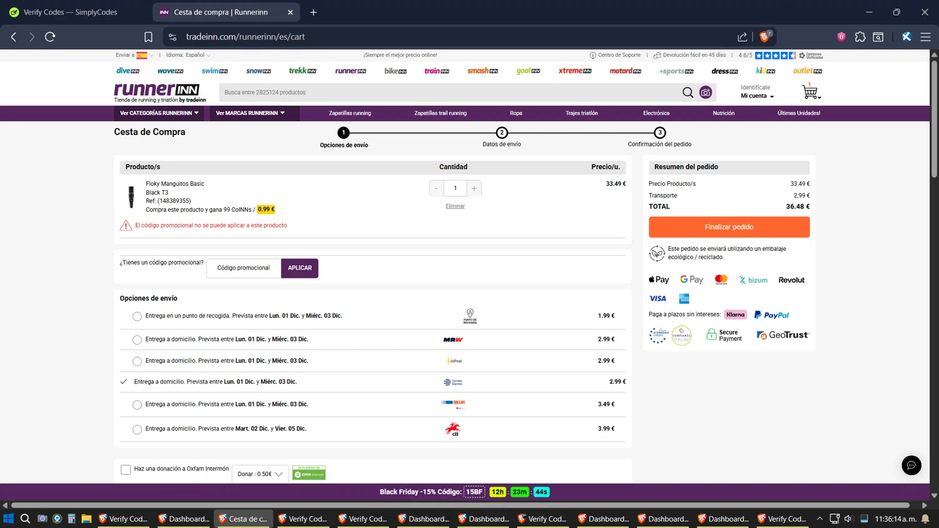Open the shopping cart icon
This screenshot has height=528, width=939.
coord(810,92)
